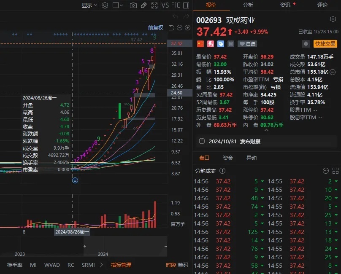Click the timeline range slider right handle

pos(165,246)
